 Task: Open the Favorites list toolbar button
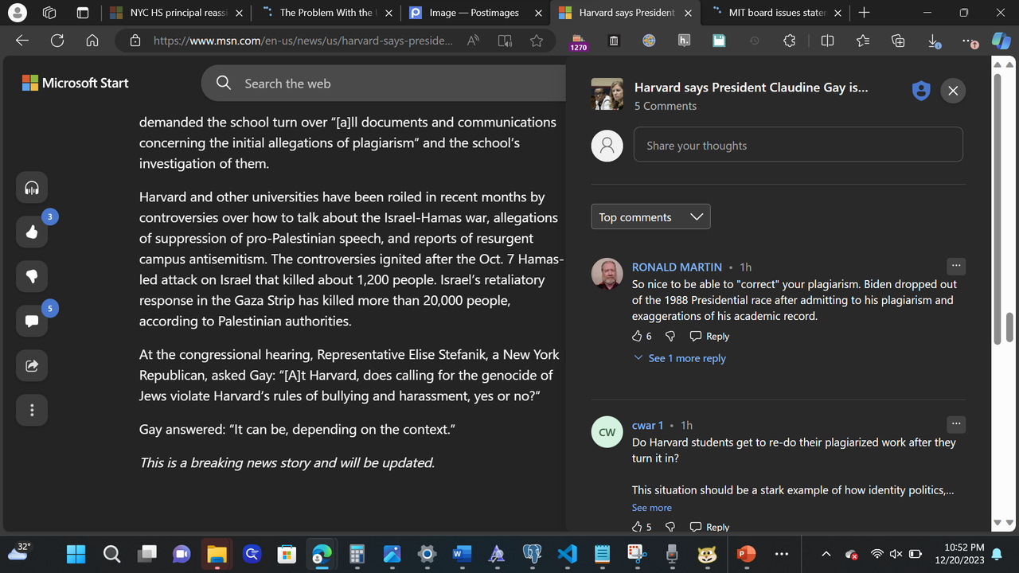864,41
